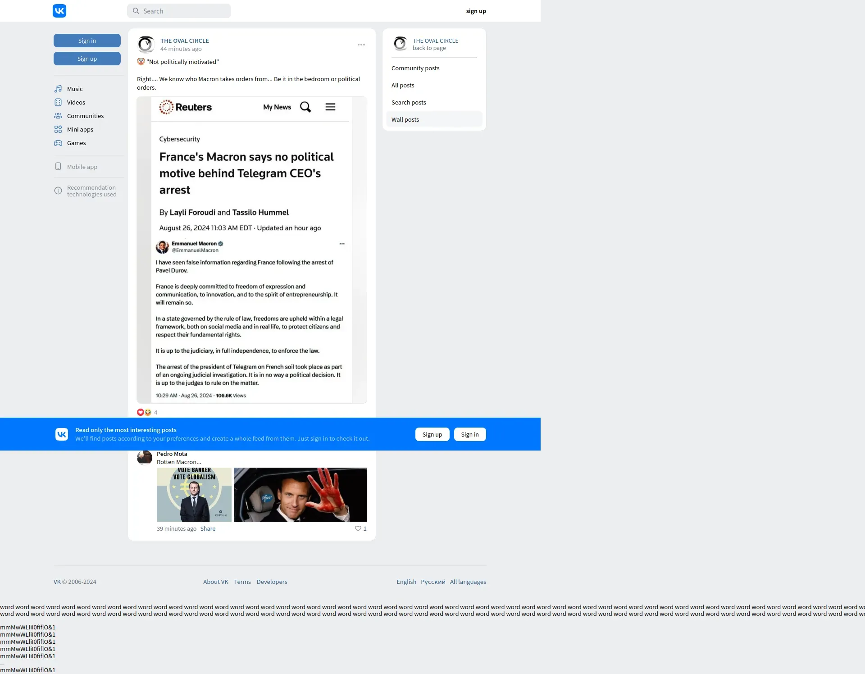Open the Reuters article screenshot image

tap(251, 250)
